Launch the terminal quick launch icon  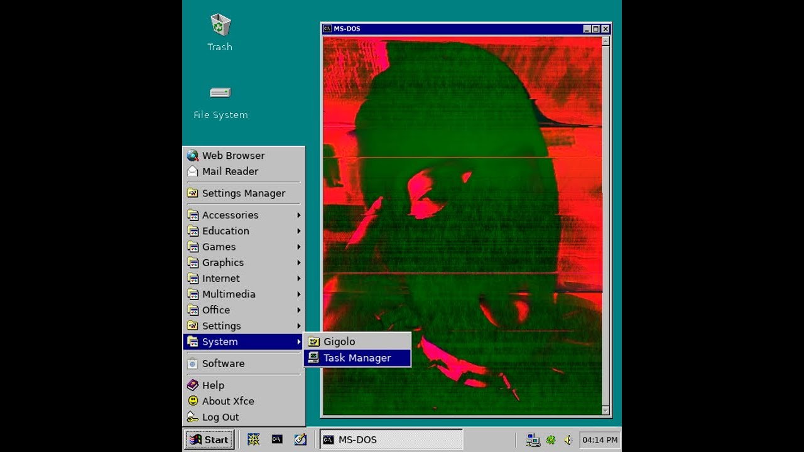[x=277, y=439]
